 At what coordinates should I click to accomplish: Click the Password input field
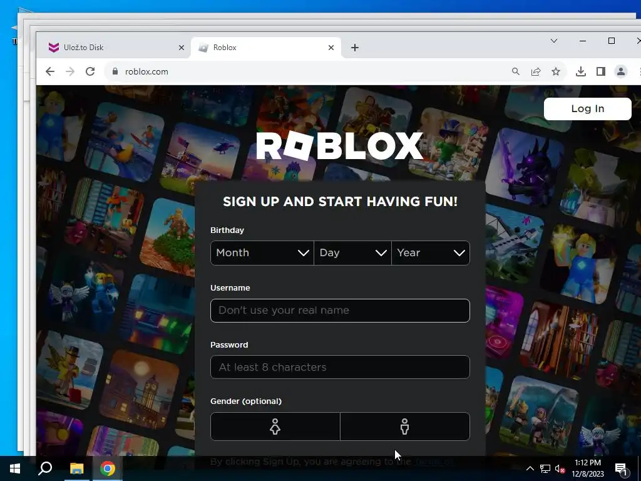tap(340, 367)
